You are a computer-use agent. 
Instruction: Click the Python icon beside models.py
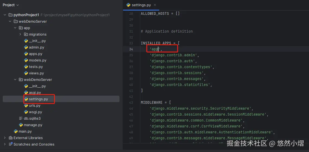click(x=26, y=60)
